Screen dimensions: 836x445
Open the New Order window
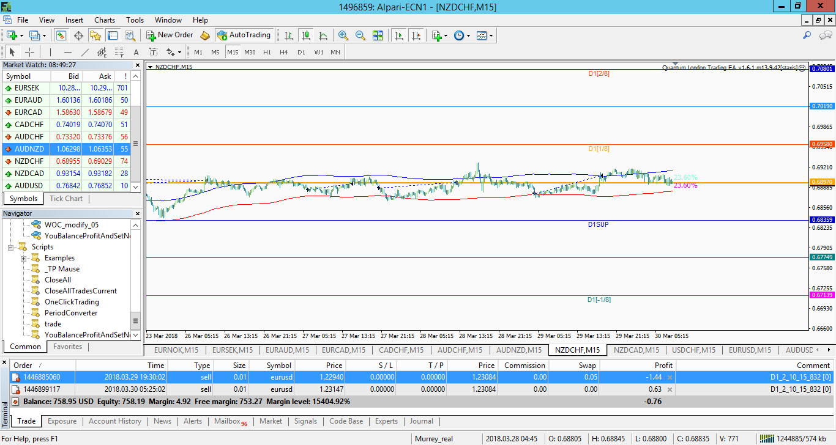(170, 35)
